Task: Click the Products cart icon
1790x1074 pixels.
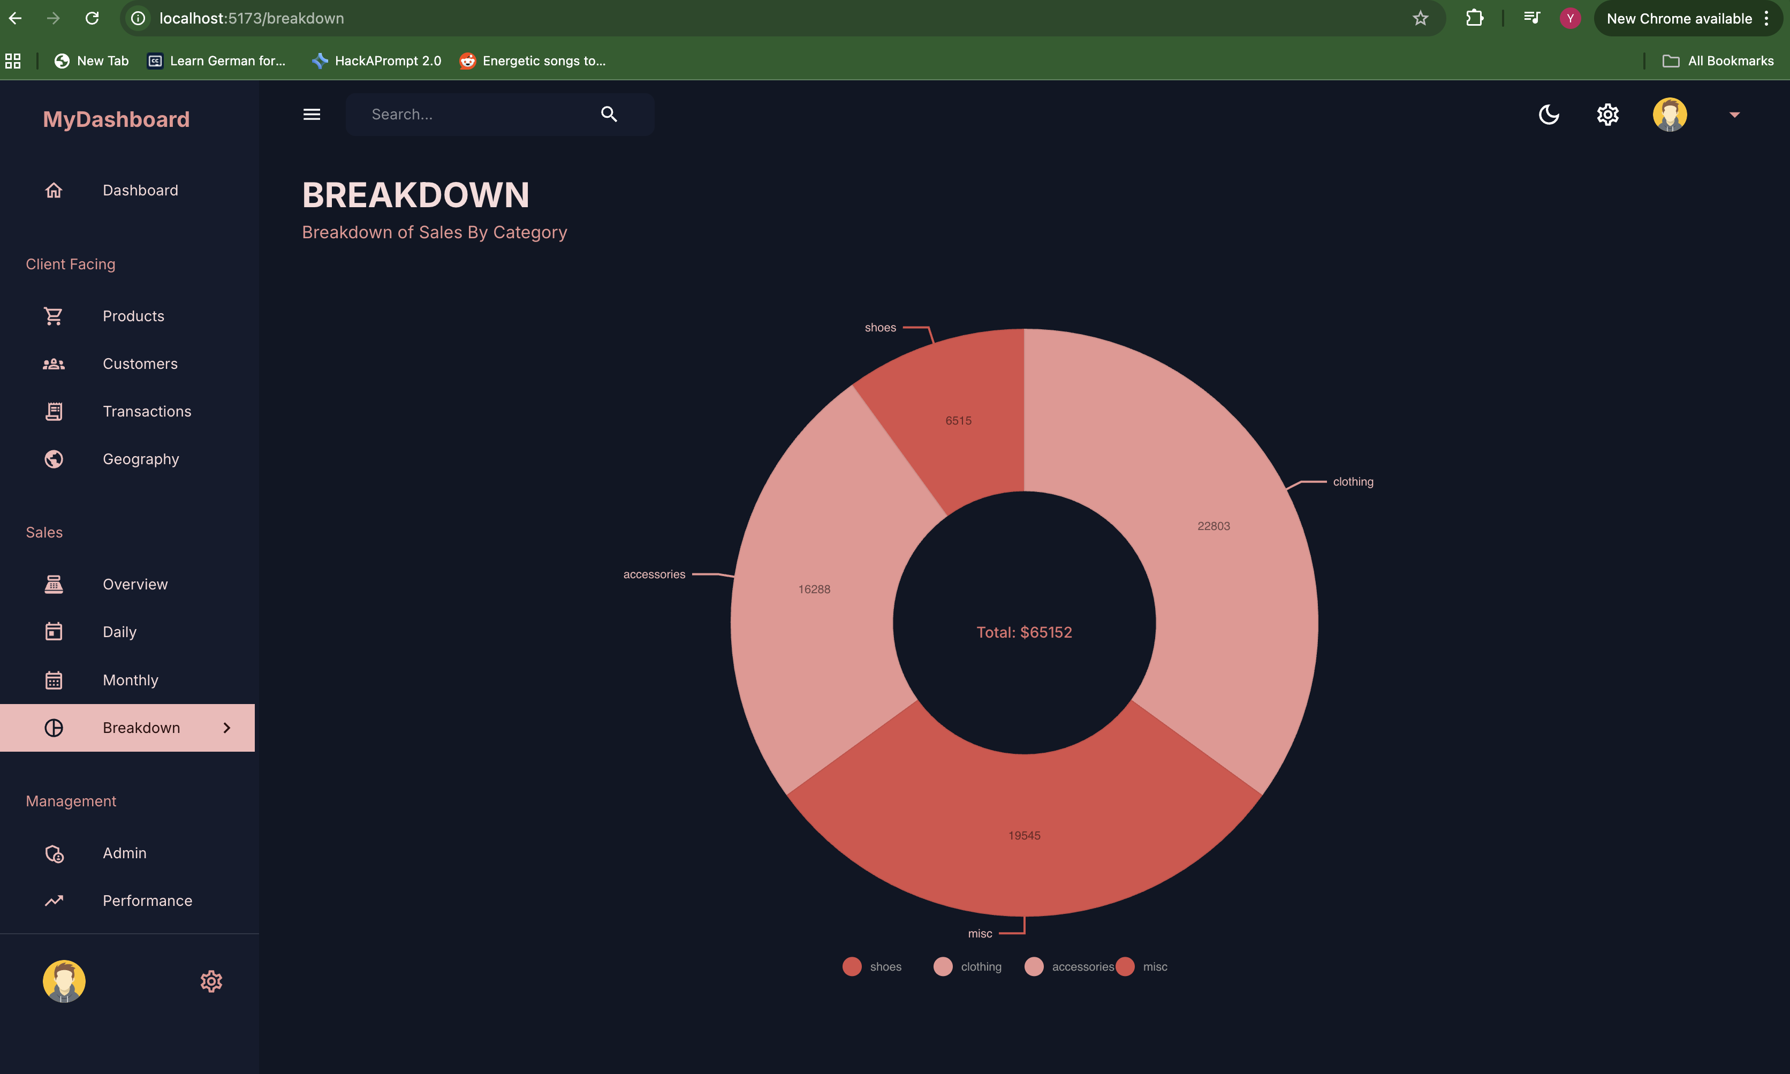Action: coord(54,316)
